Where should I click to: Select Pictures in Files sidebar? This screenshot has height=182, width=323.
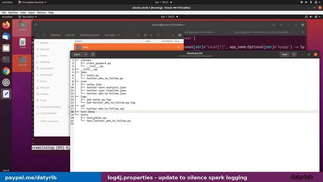click(x=45, y=87)
